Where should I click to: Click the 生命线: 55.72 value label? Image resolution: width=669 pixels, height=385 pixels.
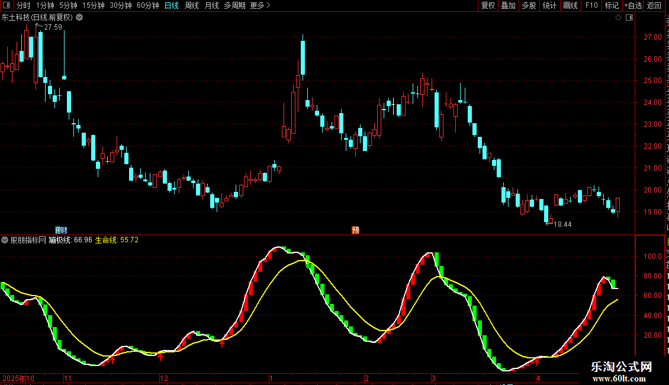tap(117, 240)
